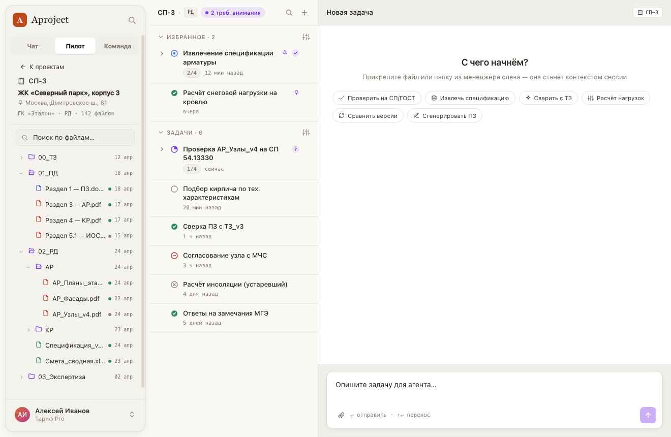The height and width of the screenshot is (437, 671).
Task: Expand subtasks of Извлечение спецификации арматуры
Action: (162, 53)
